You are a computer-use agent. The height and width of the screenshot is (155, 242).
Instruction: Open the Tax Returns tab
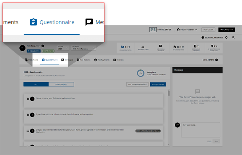click(x=83, y=60)
